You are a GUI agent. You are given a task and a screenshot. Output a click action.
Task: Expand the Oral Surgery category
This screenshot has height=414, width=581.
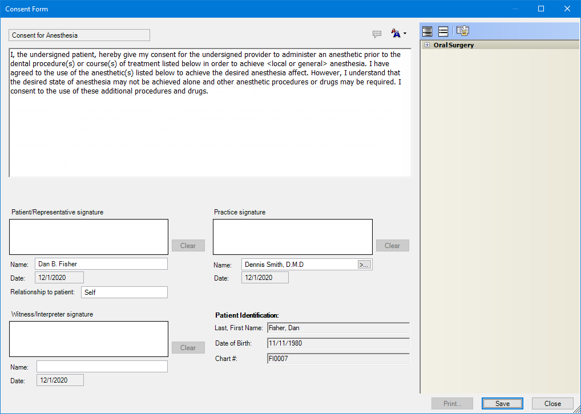(426, 44)
